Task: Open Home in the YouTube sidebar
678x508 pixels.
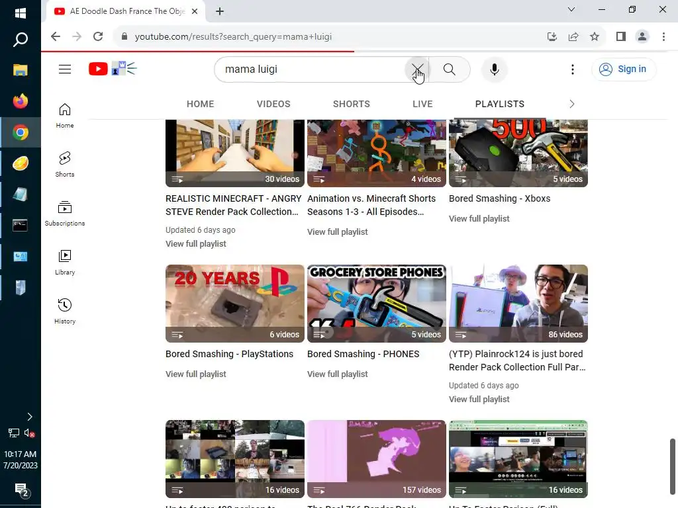Action: (65, 116)
